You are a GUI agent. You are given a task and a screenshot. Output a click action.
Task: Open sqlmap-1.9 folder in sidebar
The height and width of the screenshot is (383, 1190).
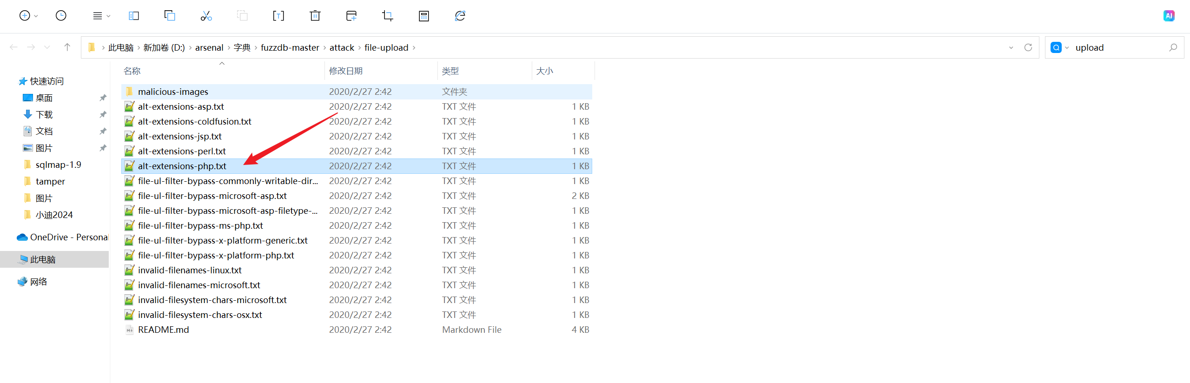(58, 165)
